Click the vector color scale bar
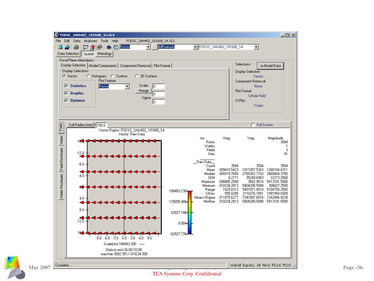This screenshot has height=281, width=374. click(x=190, y=213)
